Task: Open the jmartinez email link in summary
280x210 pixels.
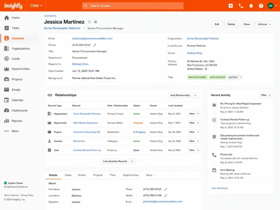Action: coord(92,38)
